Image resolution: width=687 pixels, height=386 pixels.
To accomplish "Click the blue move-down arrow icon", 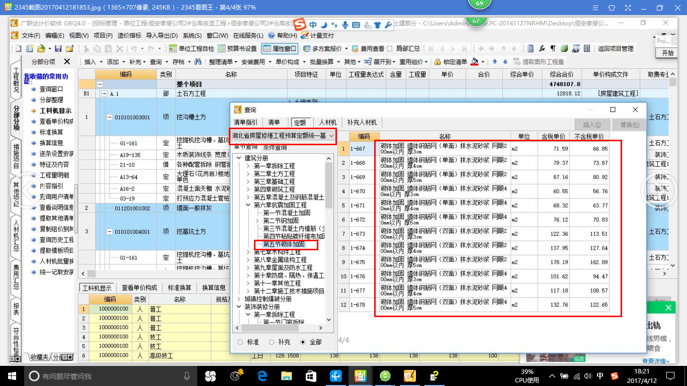I will (505, 62).
